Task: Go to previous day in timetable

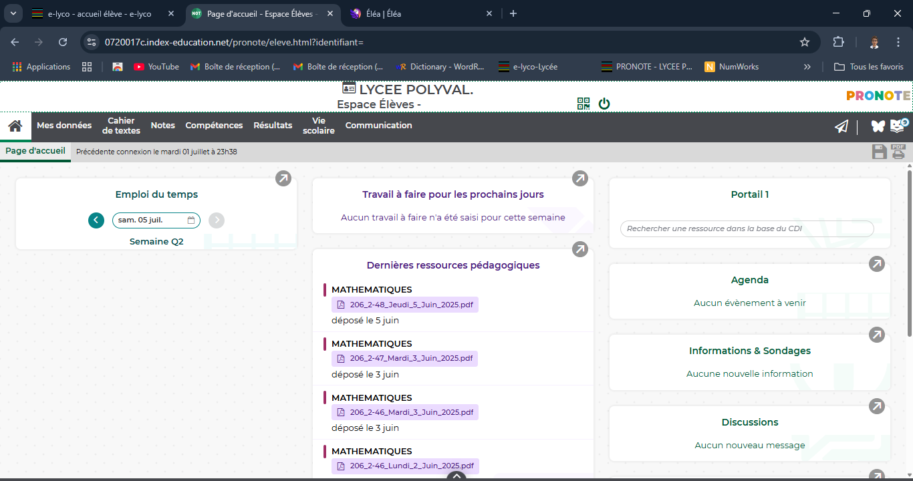Action: [96, 220]
